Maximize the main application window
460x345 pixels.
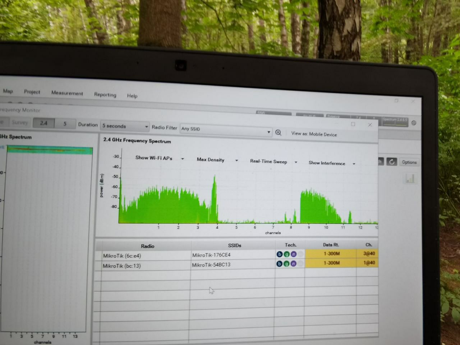pos(396,101)
